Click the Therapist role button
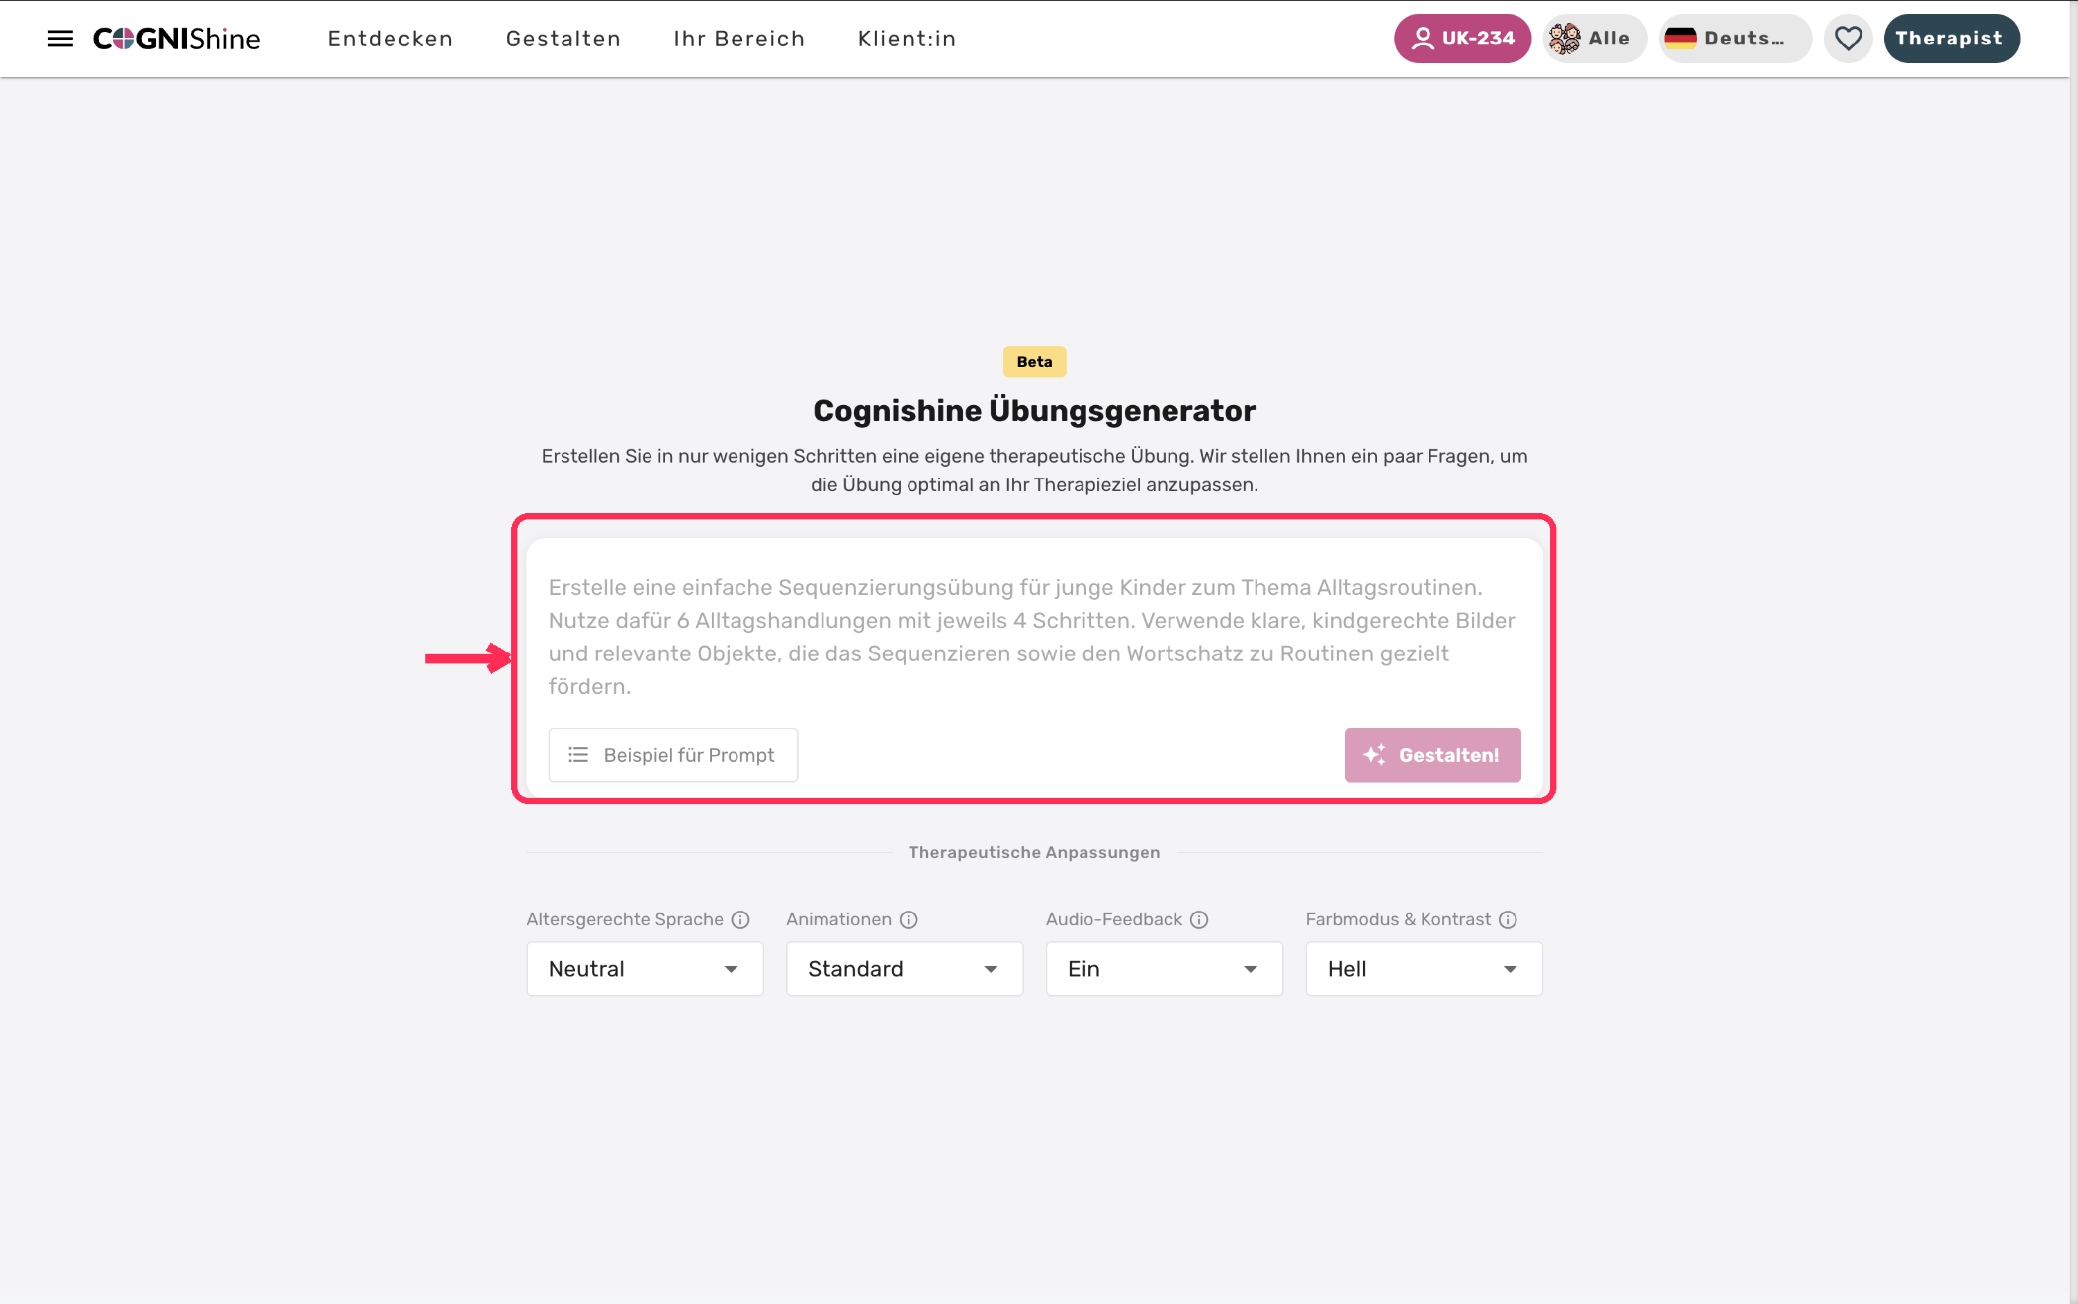The height and width of the screenshot is (1304, 2078). [1951, 39]
